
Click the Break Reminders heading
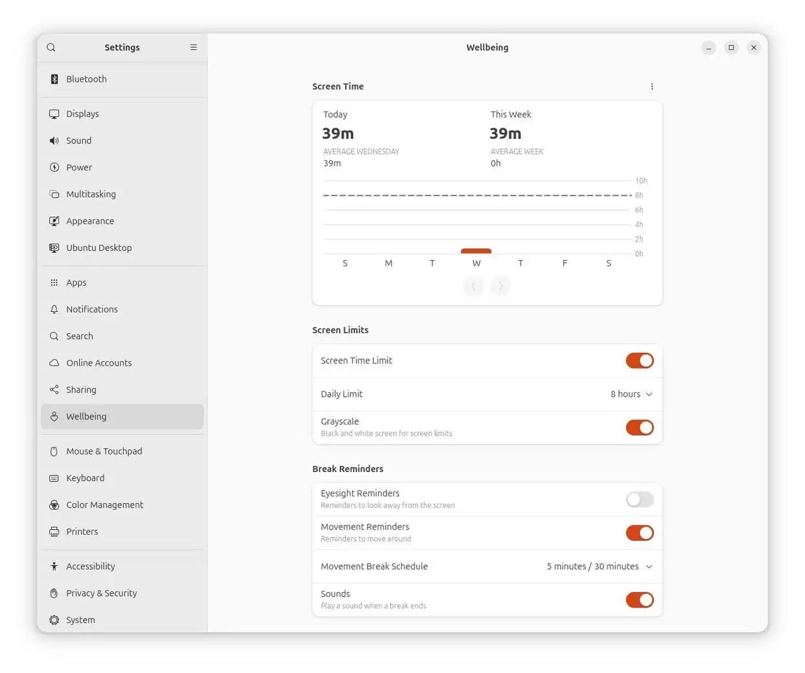click(347, 469)
